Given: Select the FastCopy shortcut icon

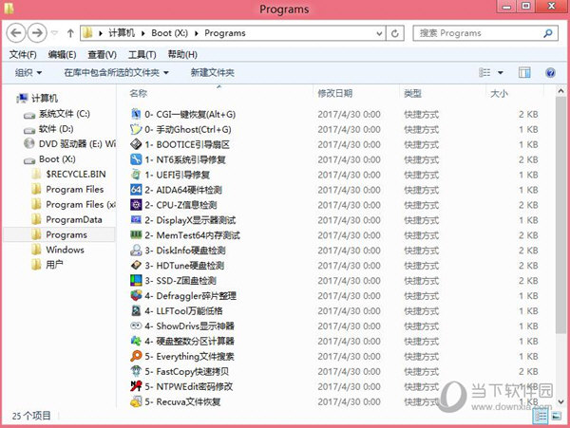Looking at the screenshot, I should [136, 371].
